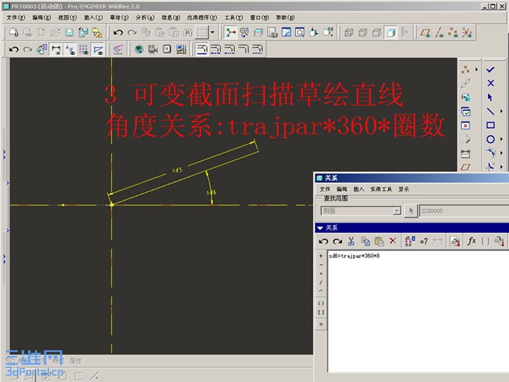Expand the Line tool flyout arrow
Screen dimensions: 509x382
[x=501, y=111]
